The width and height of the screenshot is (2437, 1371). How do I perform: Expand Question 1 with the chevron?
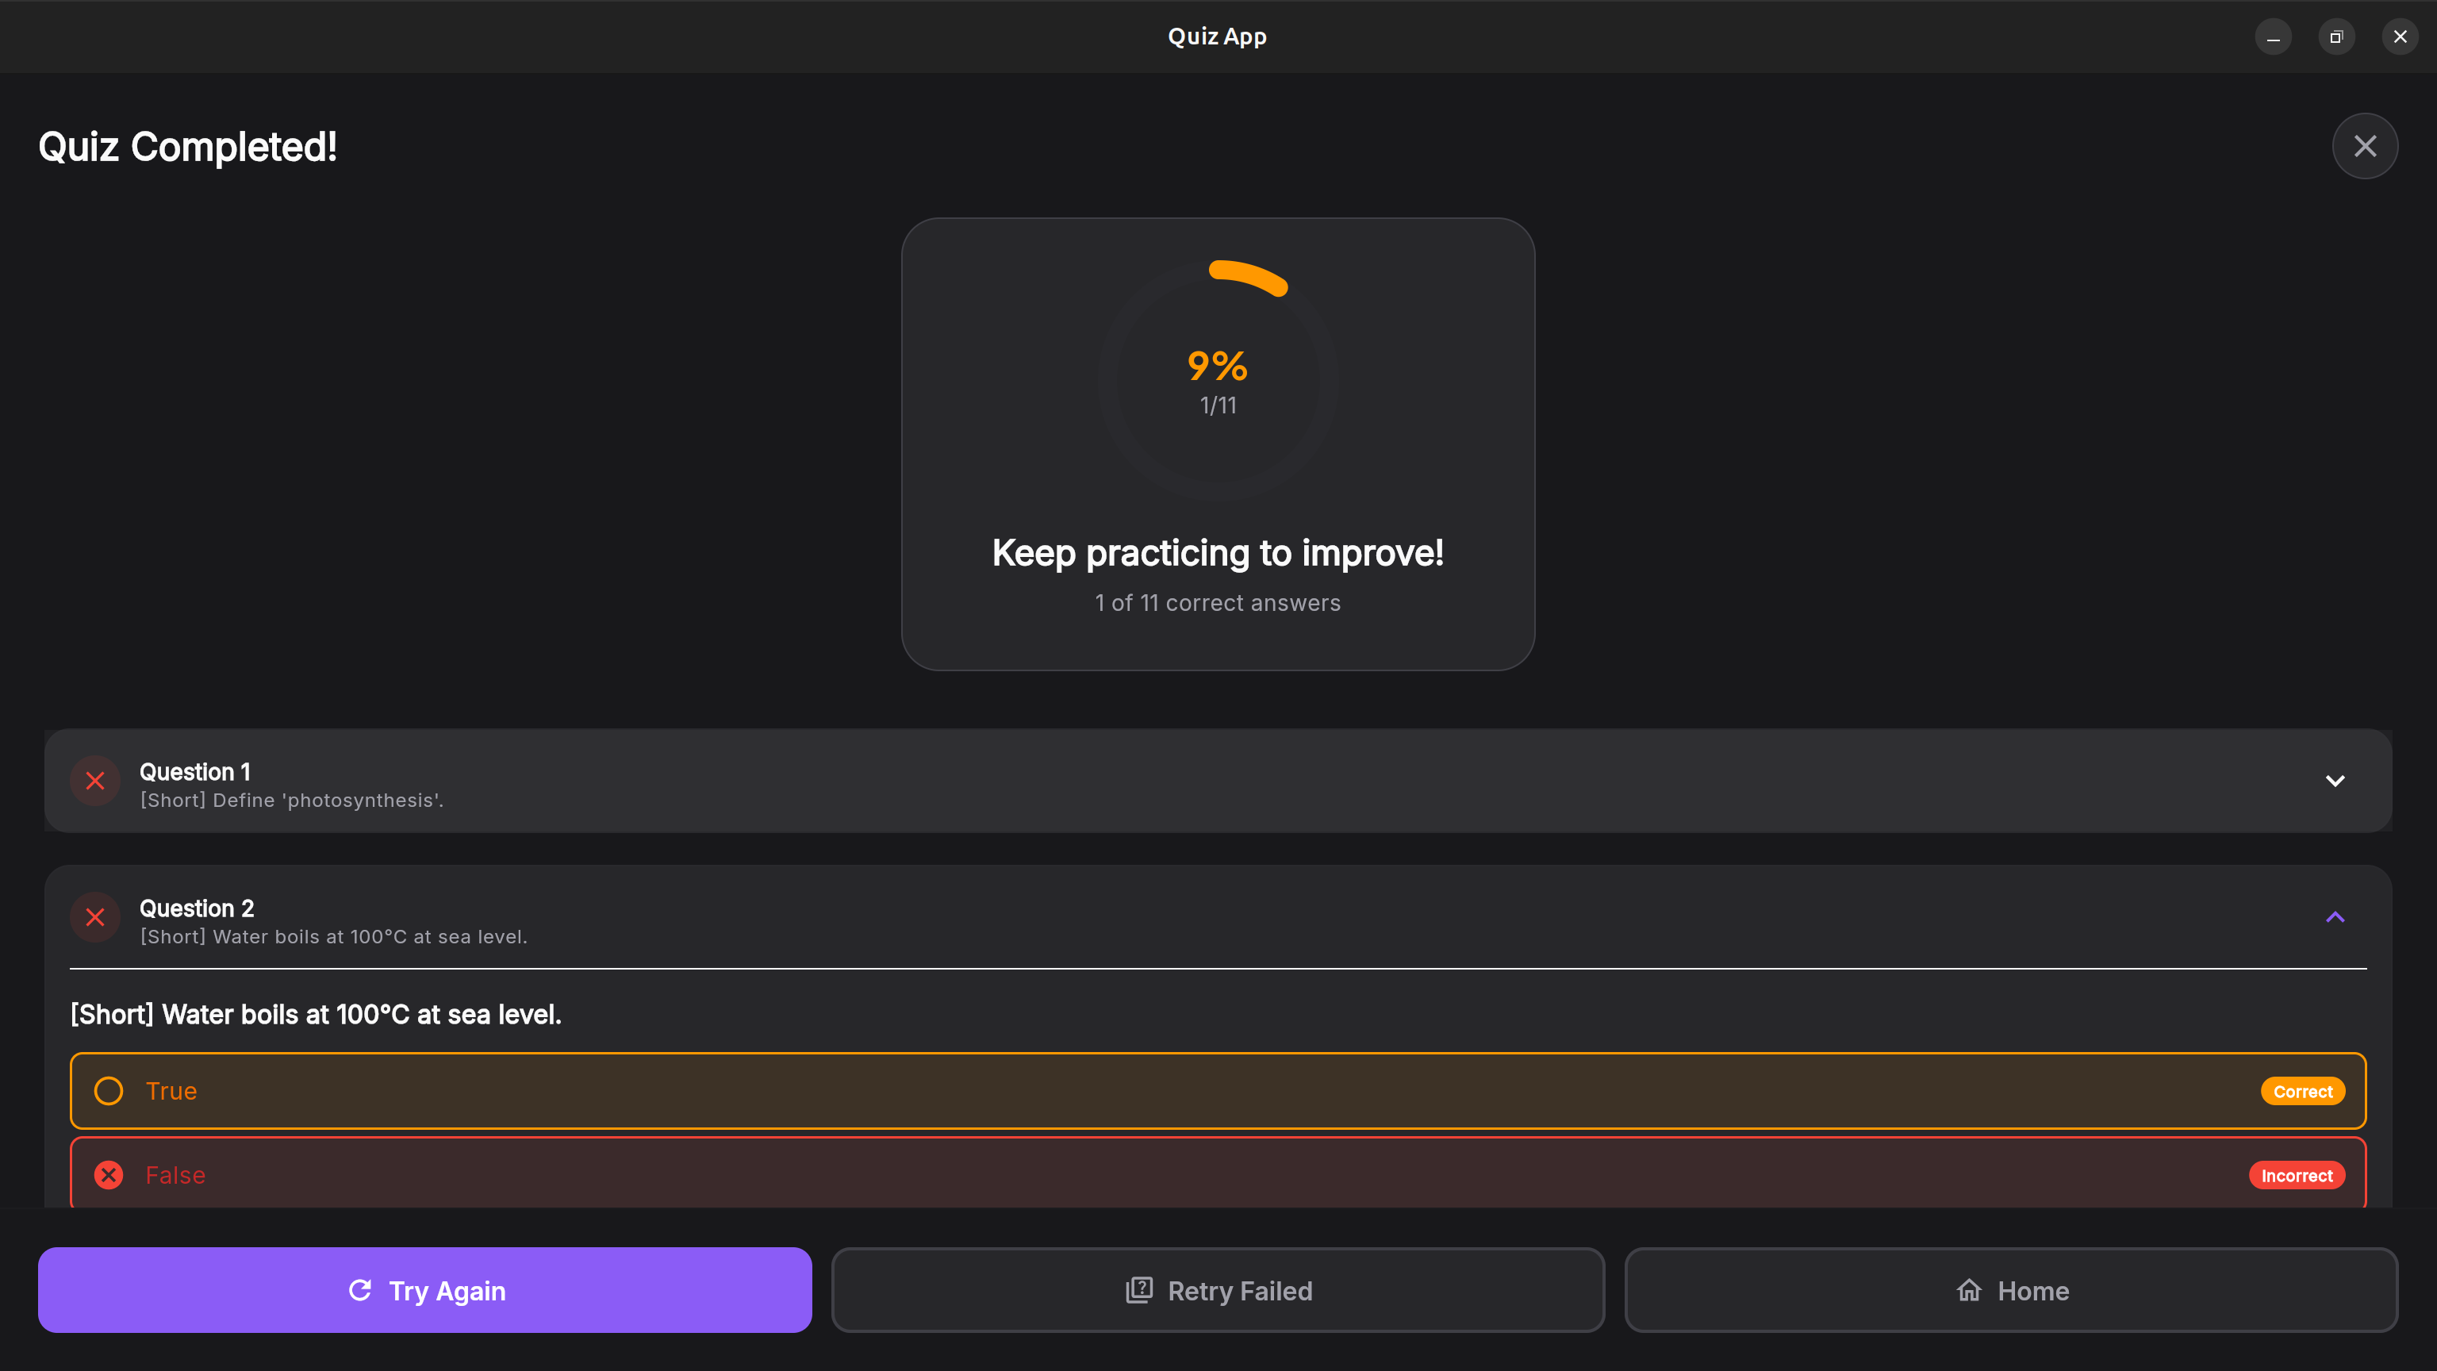coord(2335,781)
